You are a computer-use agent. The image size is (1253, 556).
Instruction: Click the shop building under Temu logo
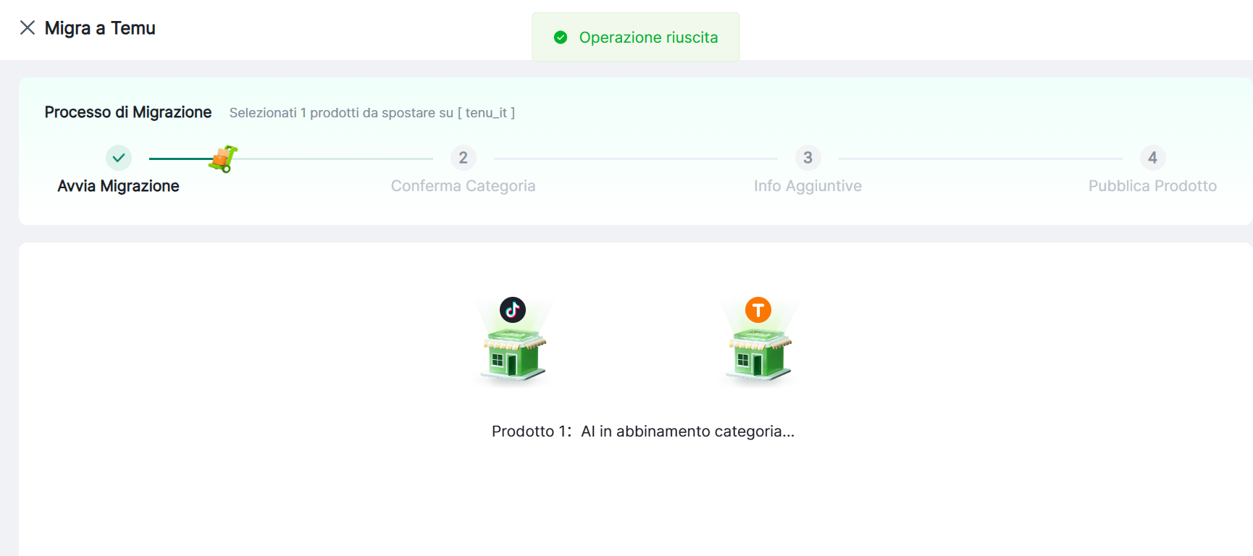pyautogui.click(x=758, y=355)
